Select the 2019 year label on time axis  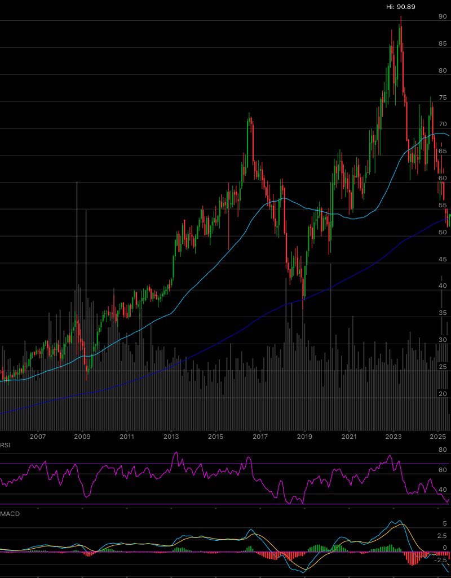coord(304,437)
